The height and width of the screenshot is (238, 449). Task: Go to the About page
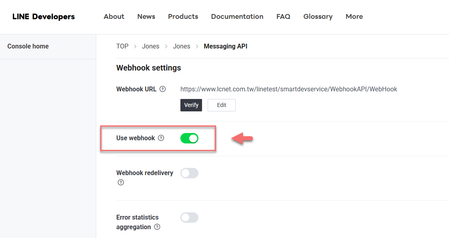coord(114,16)
